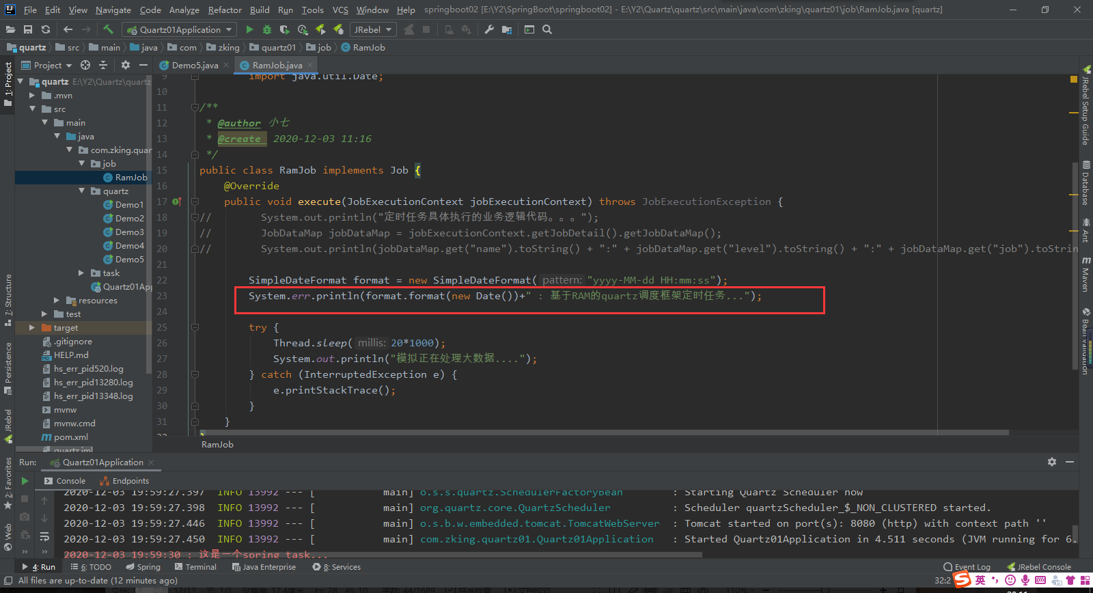
Task: Open the File menu
Action: pyautogui.click(x=30, y=10)
